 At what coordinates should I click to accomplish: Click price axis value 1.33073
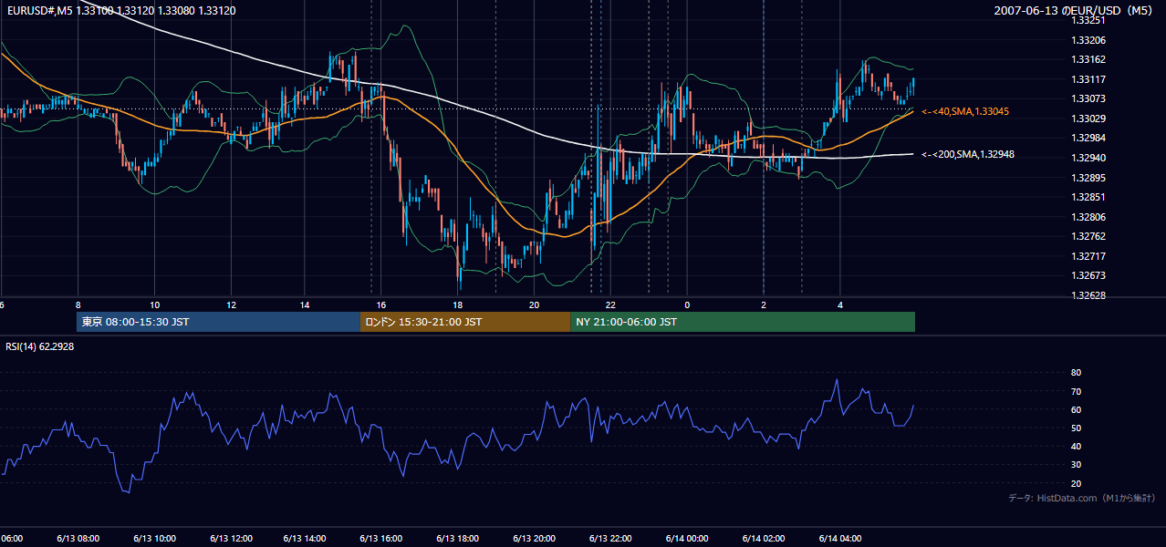1088,98
